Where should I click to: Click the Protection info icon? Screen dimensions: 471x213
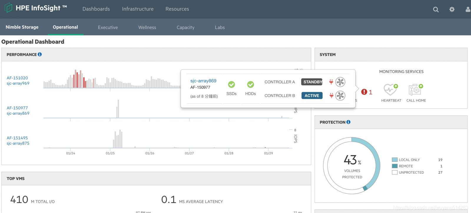click(348, 122)
